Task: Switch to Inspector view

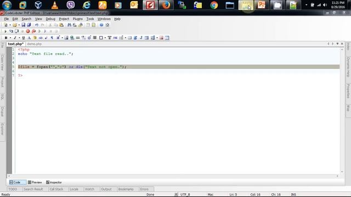Action: point(54,182)
